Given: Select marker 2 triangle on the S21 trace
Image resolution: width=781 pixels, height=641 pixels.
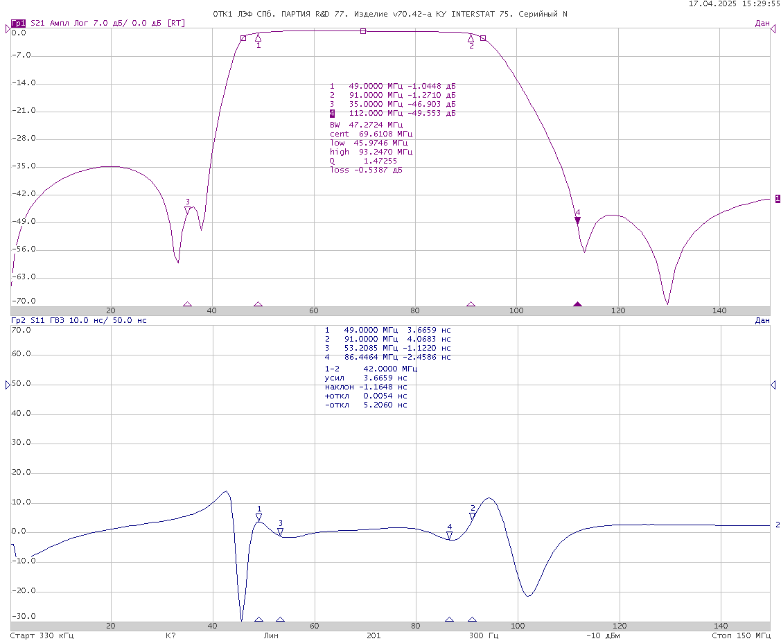Looking at the screenshot, I should pos(471,39).
